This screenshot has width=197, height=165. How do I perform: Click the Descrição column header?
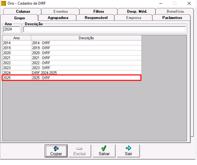click(x=86, y=38)
